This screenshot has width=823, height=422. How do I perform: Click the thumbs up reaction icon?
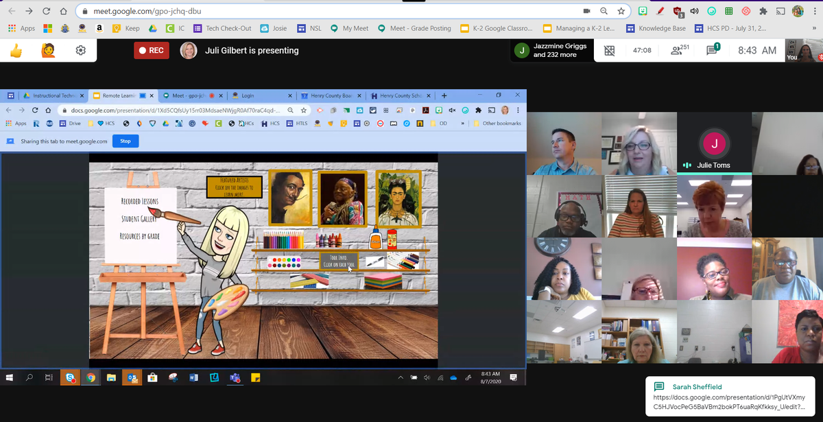(16, 50)
